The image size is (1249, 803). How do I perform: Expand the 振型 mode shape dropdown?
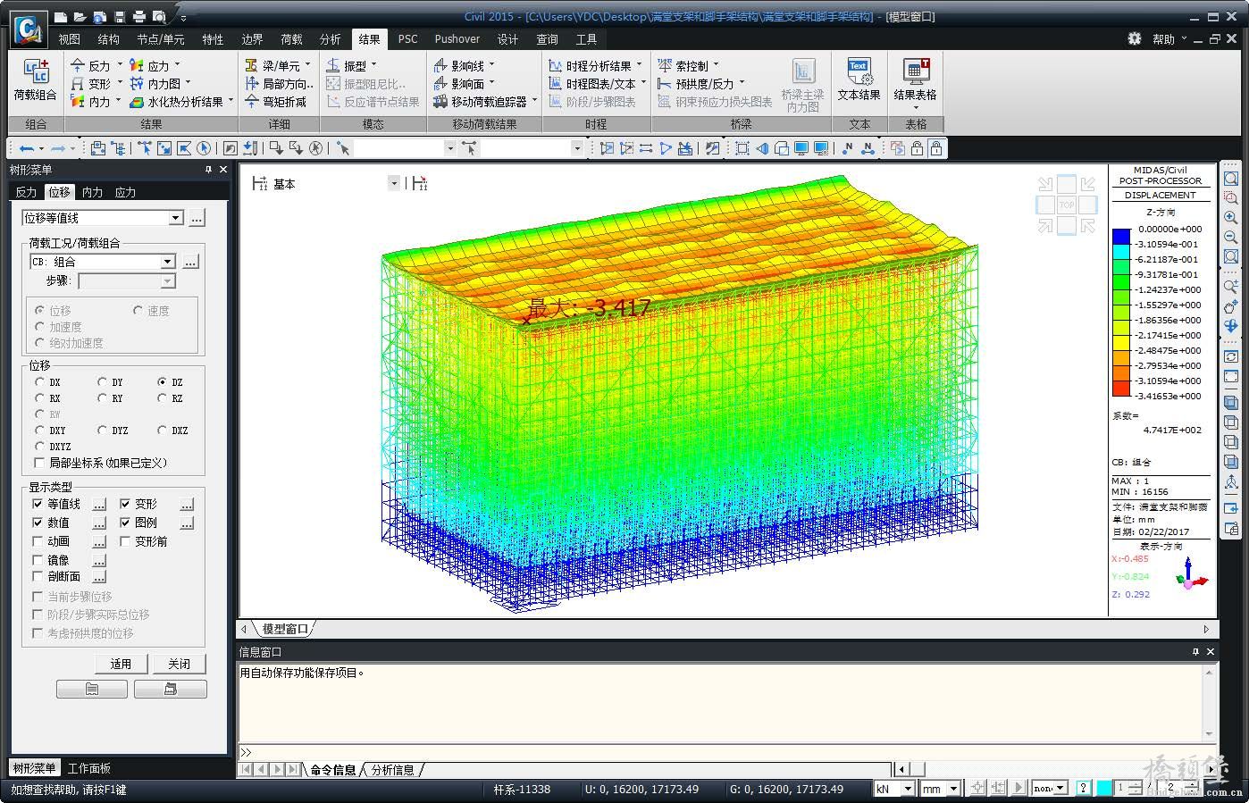click(x=373, y=65)
